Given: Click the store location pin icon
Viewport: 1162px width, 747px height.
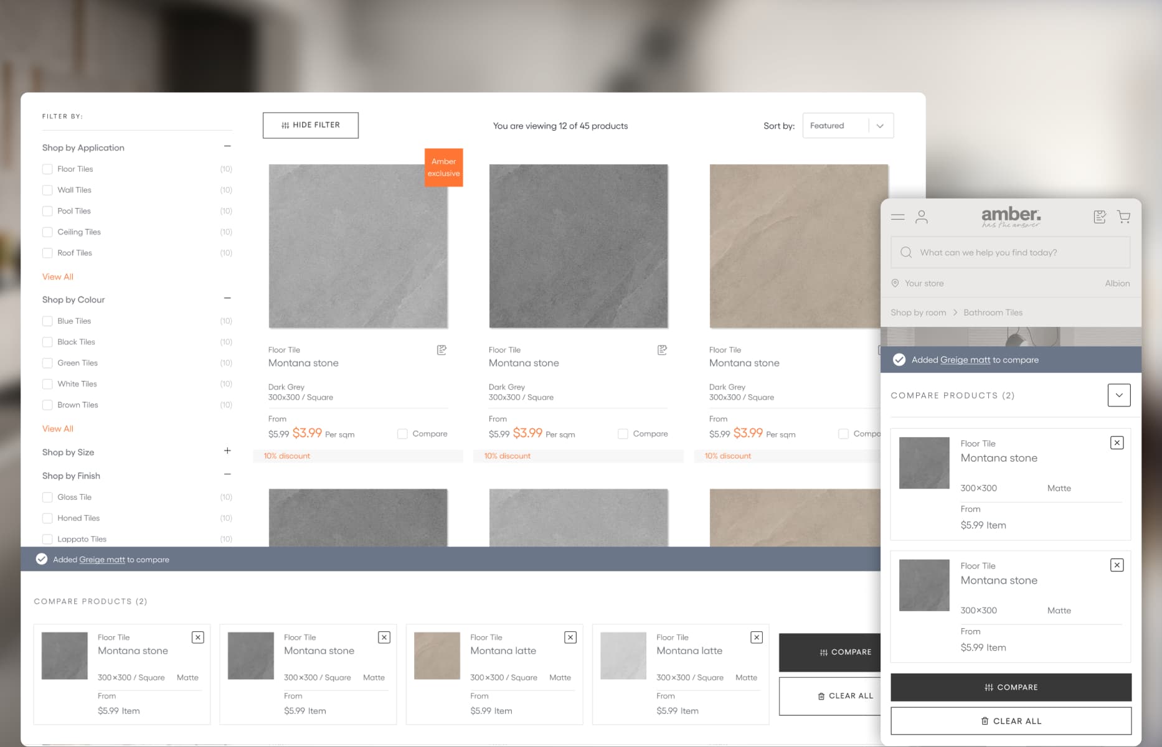Looking at the screenshot, I should click(895, 283).
